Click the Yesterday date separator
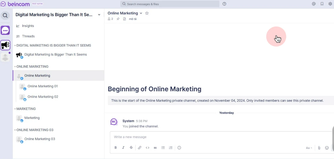The width and height of the screenshot is (334, 159). pos(227,113)
